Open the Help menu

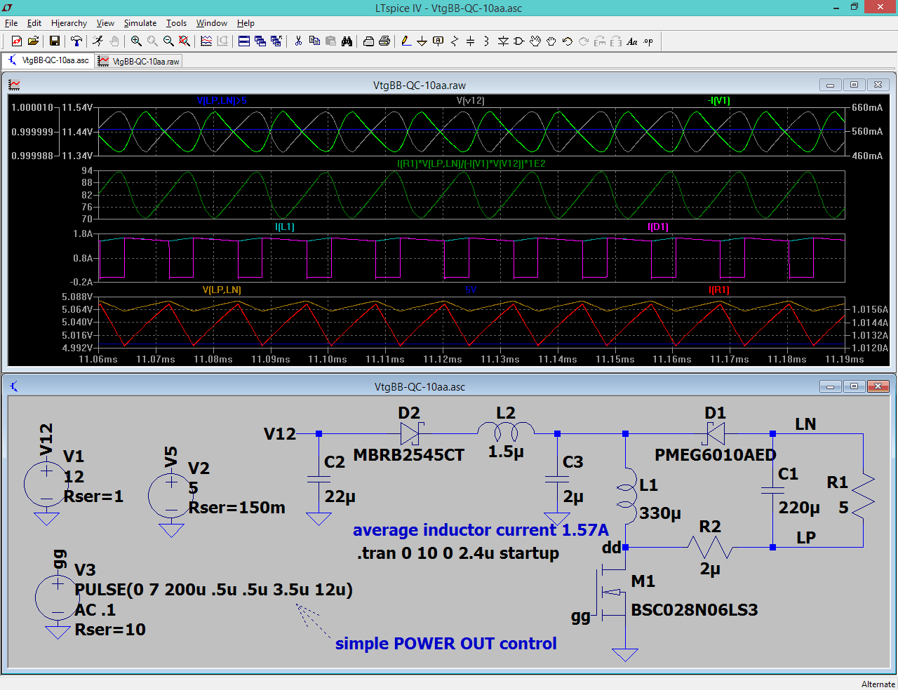pyautogui.click(x=246, y=23)
